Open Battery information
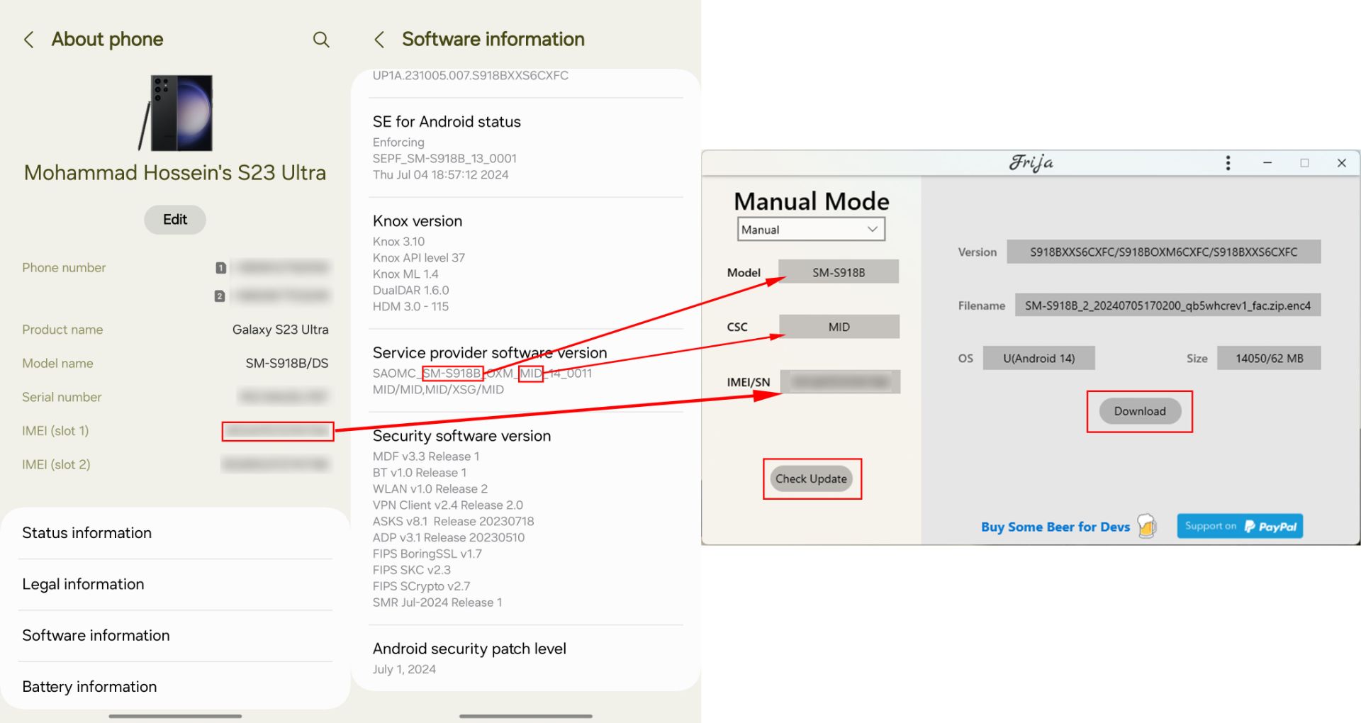Screen dimensions: 1361x723 [175, 686]
